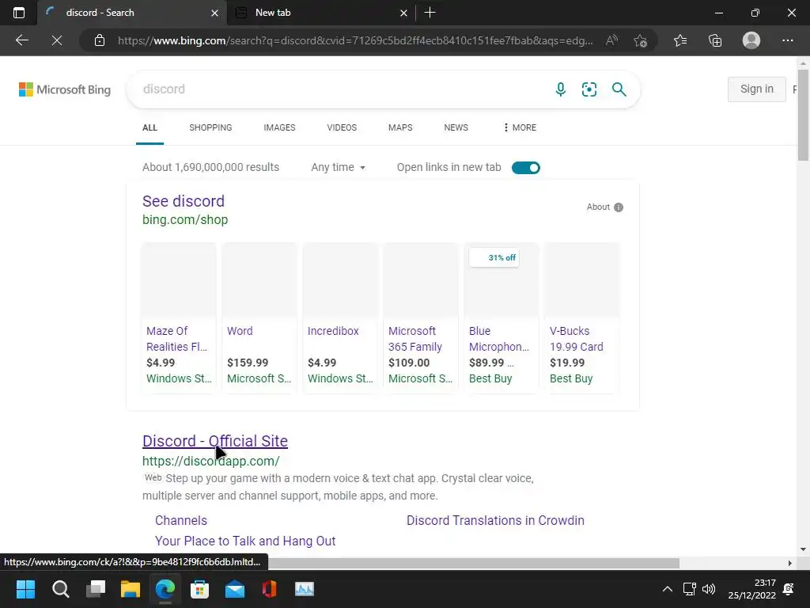Open the Collections icon in toolbar

click(x=715, y=40)
